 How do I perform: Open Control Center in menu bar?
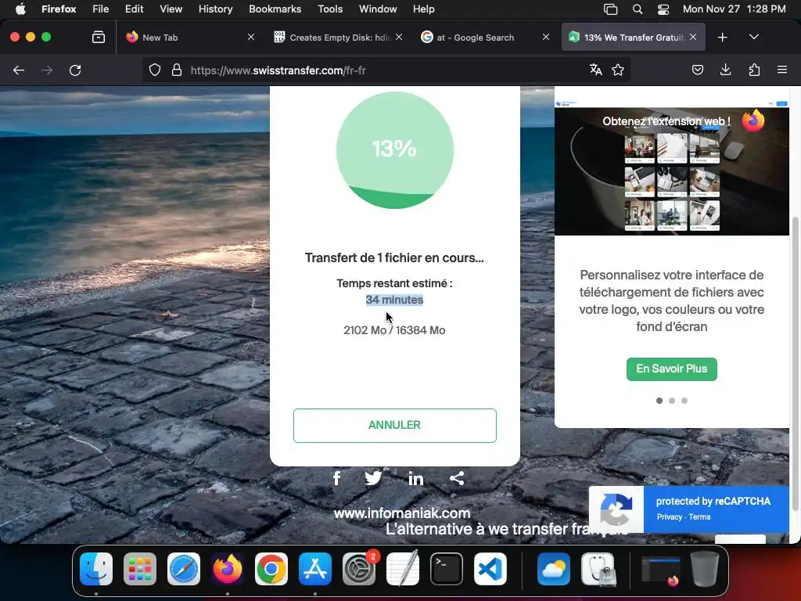663,9
